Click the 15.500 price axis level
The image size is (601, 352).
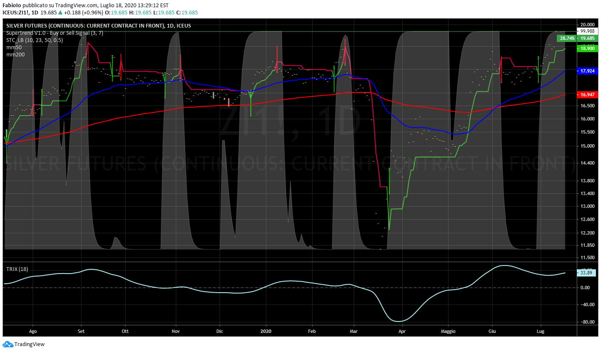(587, 132)
